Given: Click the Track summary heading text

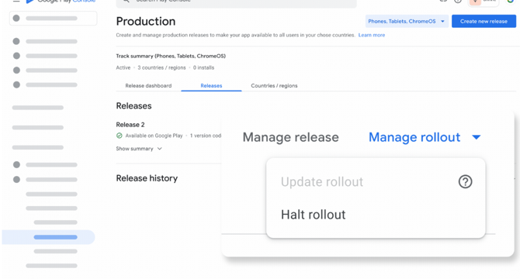Looking at the screenshot, I should (171, 56).
